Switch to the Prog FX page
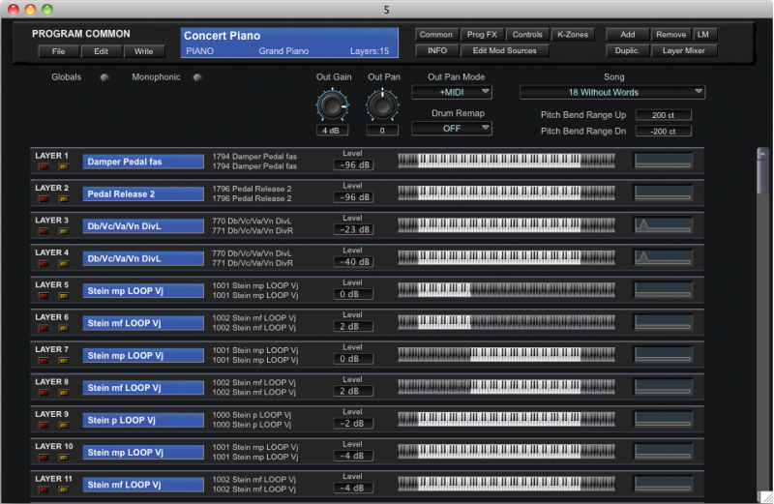Screen dimensions: 774x504 pyautogui.click(x=482, y=35)
